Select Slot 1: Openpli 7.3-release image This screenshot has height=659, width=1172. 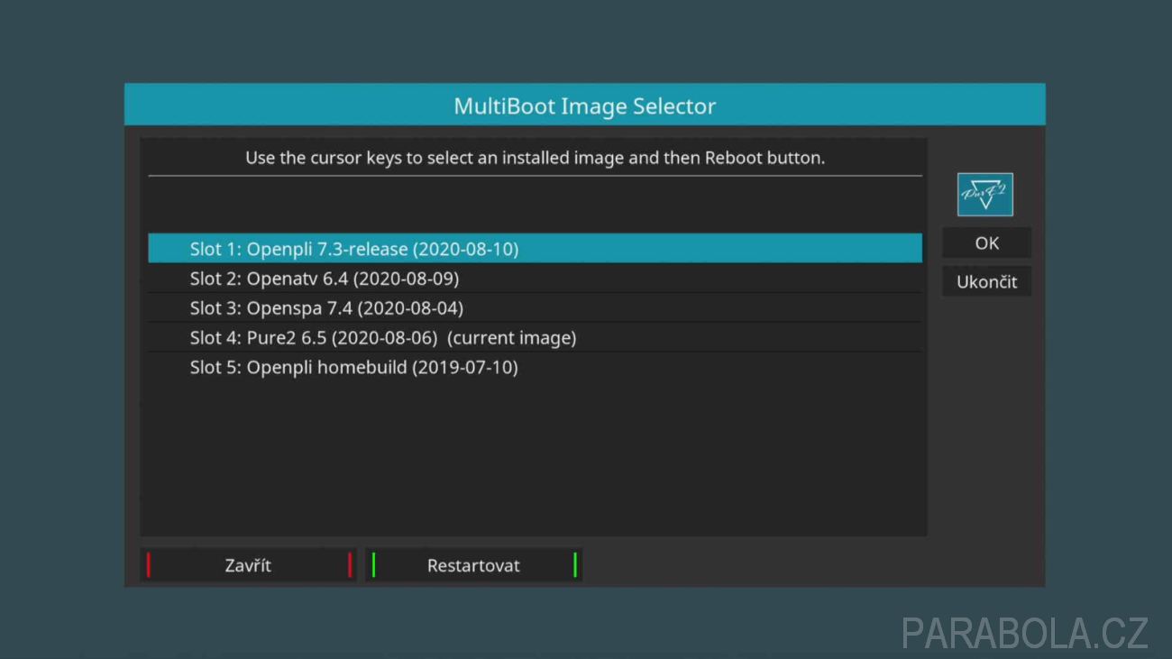[535, 248]
